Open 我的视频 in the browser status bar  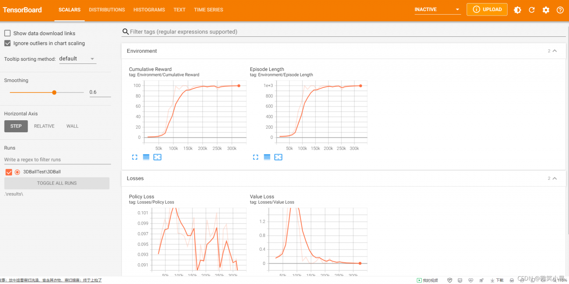[x=427, y=280]
